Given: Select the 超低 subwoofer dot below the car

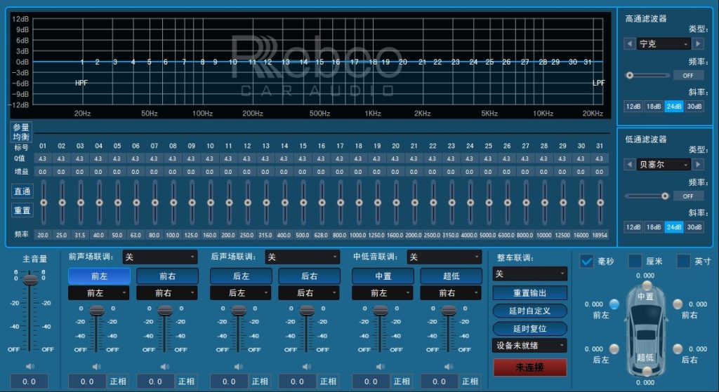Looking at the screenshot, I should [x=647, y=370].
